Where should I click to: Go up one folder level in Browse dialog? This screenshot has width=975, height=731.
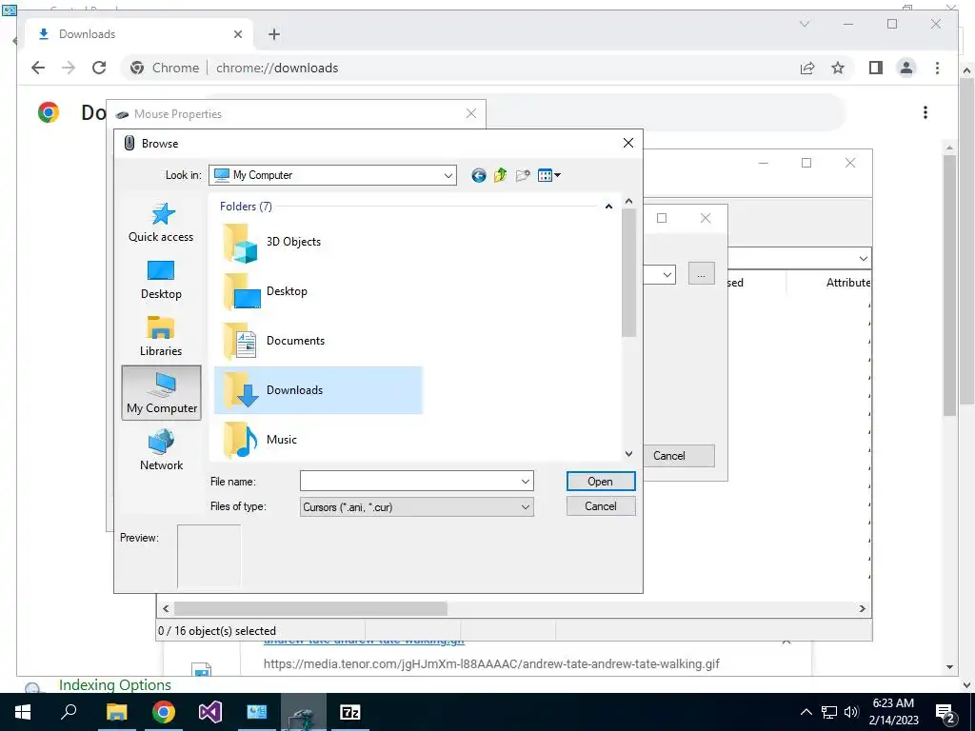click(500, 175)
